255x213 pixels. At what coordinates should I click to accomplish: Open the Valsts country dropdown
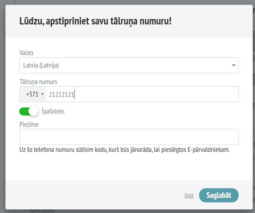click(129, 65)
